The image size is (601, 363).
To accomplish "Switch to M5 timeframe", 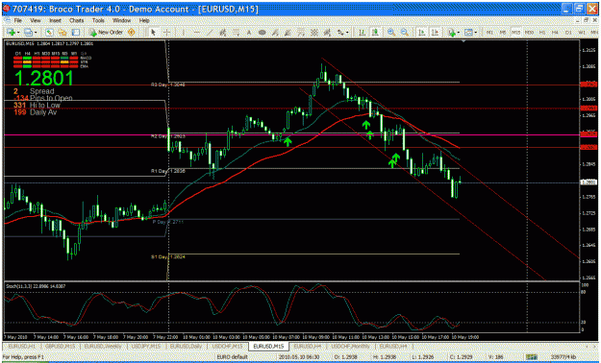I will tap(503, 33).
